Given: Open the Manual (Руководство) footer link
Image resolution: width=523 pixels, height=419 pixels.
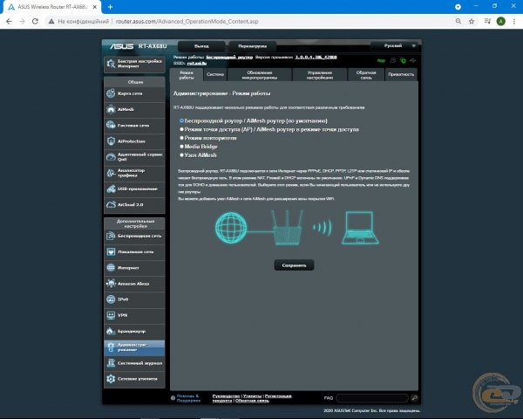Looking at the screenshot, I should [226, 396].
